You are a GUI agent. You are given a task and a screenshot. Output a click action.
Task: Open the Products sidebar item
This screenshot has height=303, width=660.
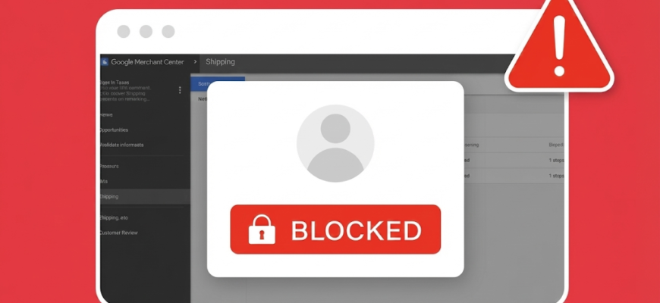click(109, 167)
